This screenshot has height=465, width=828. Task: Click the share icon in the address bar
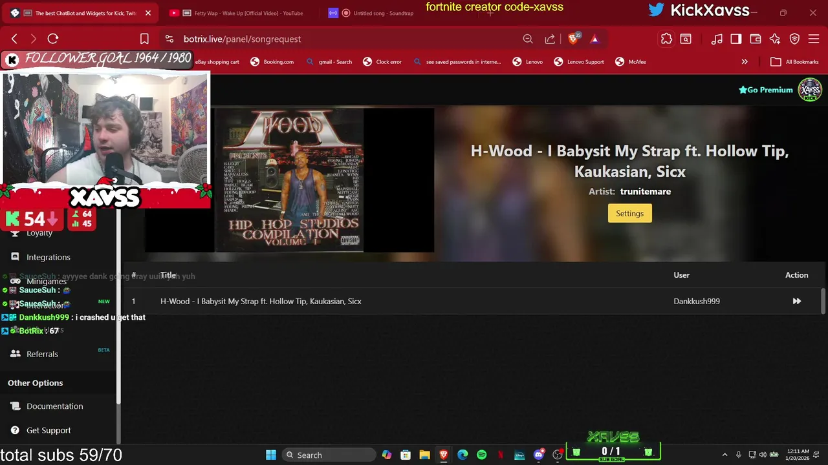point(550,39)
